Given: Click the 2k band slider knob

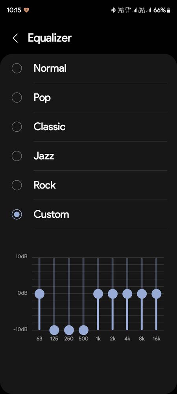Looking at the screenshot, I should [112, 293].
